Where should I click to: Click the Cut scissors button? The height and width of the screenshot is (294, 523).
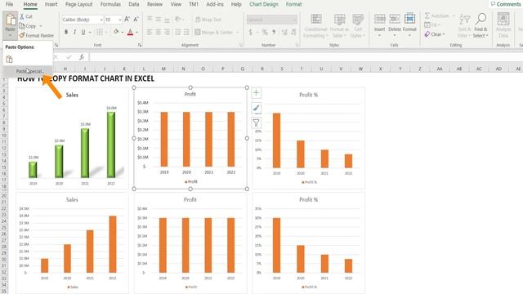(x=25, y=16)
